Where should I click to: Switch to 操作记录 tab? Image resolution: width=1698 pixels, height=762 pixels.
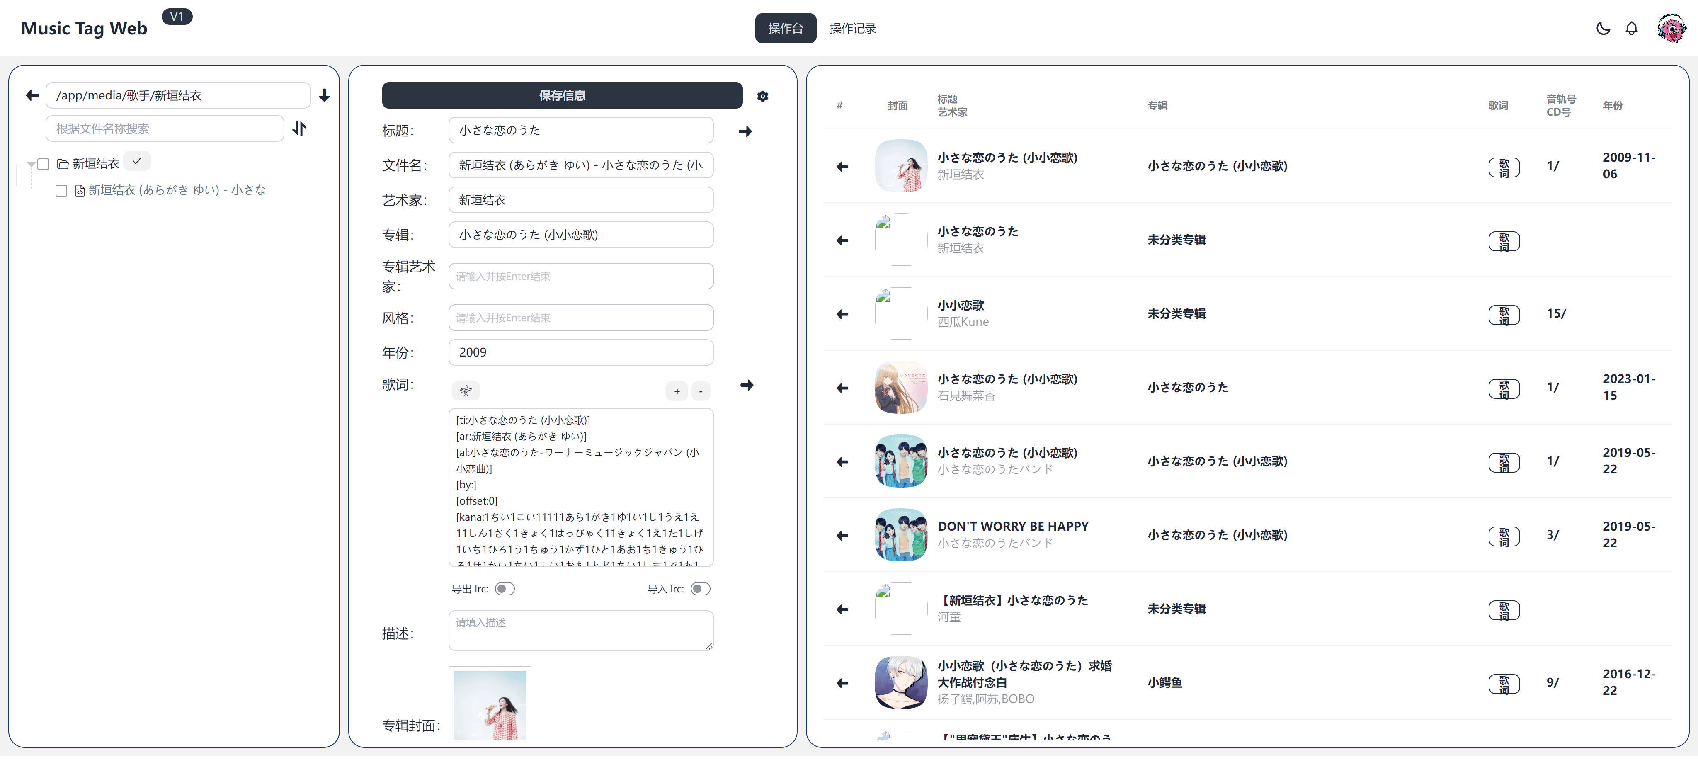pyautogui.click(x=852, y=28)
